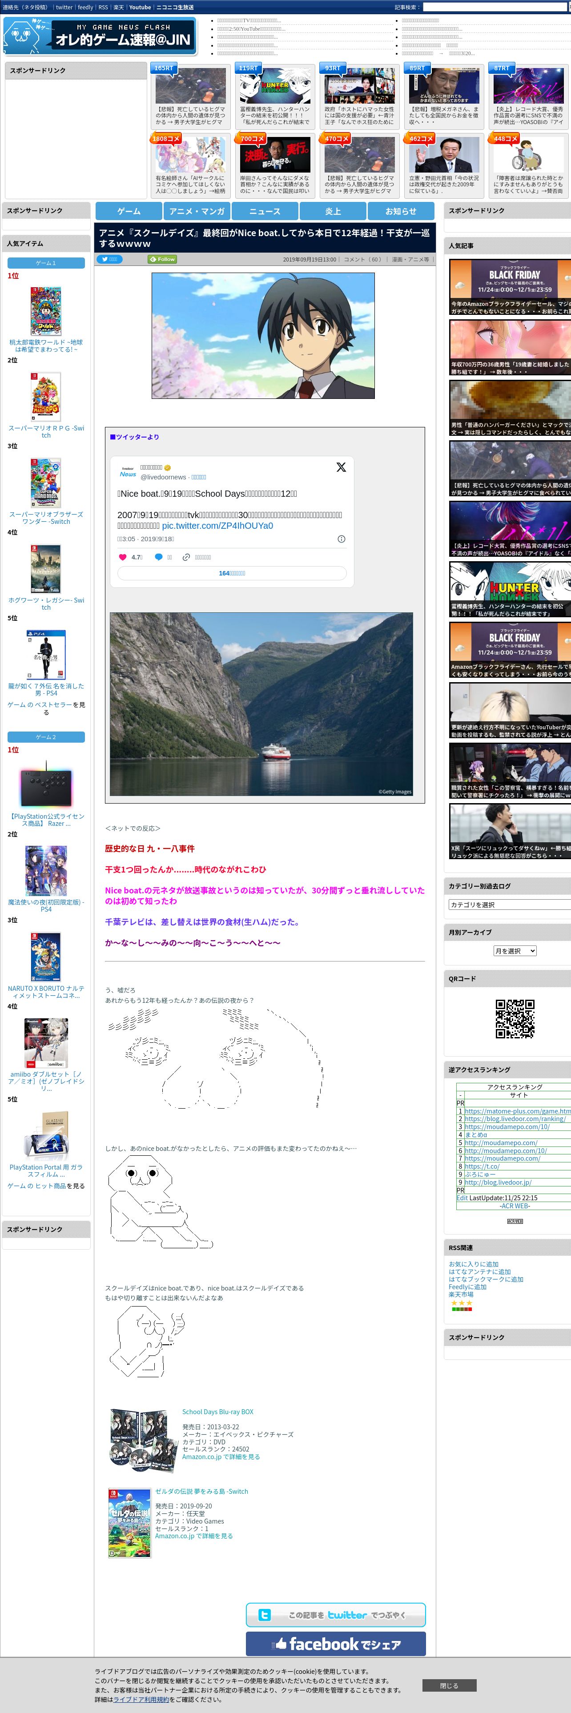Image resolution: width=571 pixels, height=1713 pixels.
Task: Click the info circle icon in tweet
Action: coord(341,539)
